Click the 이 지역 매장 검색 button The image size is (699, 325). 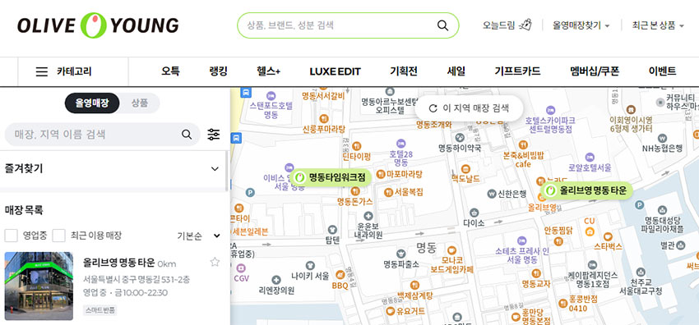[x=469, y=108]
